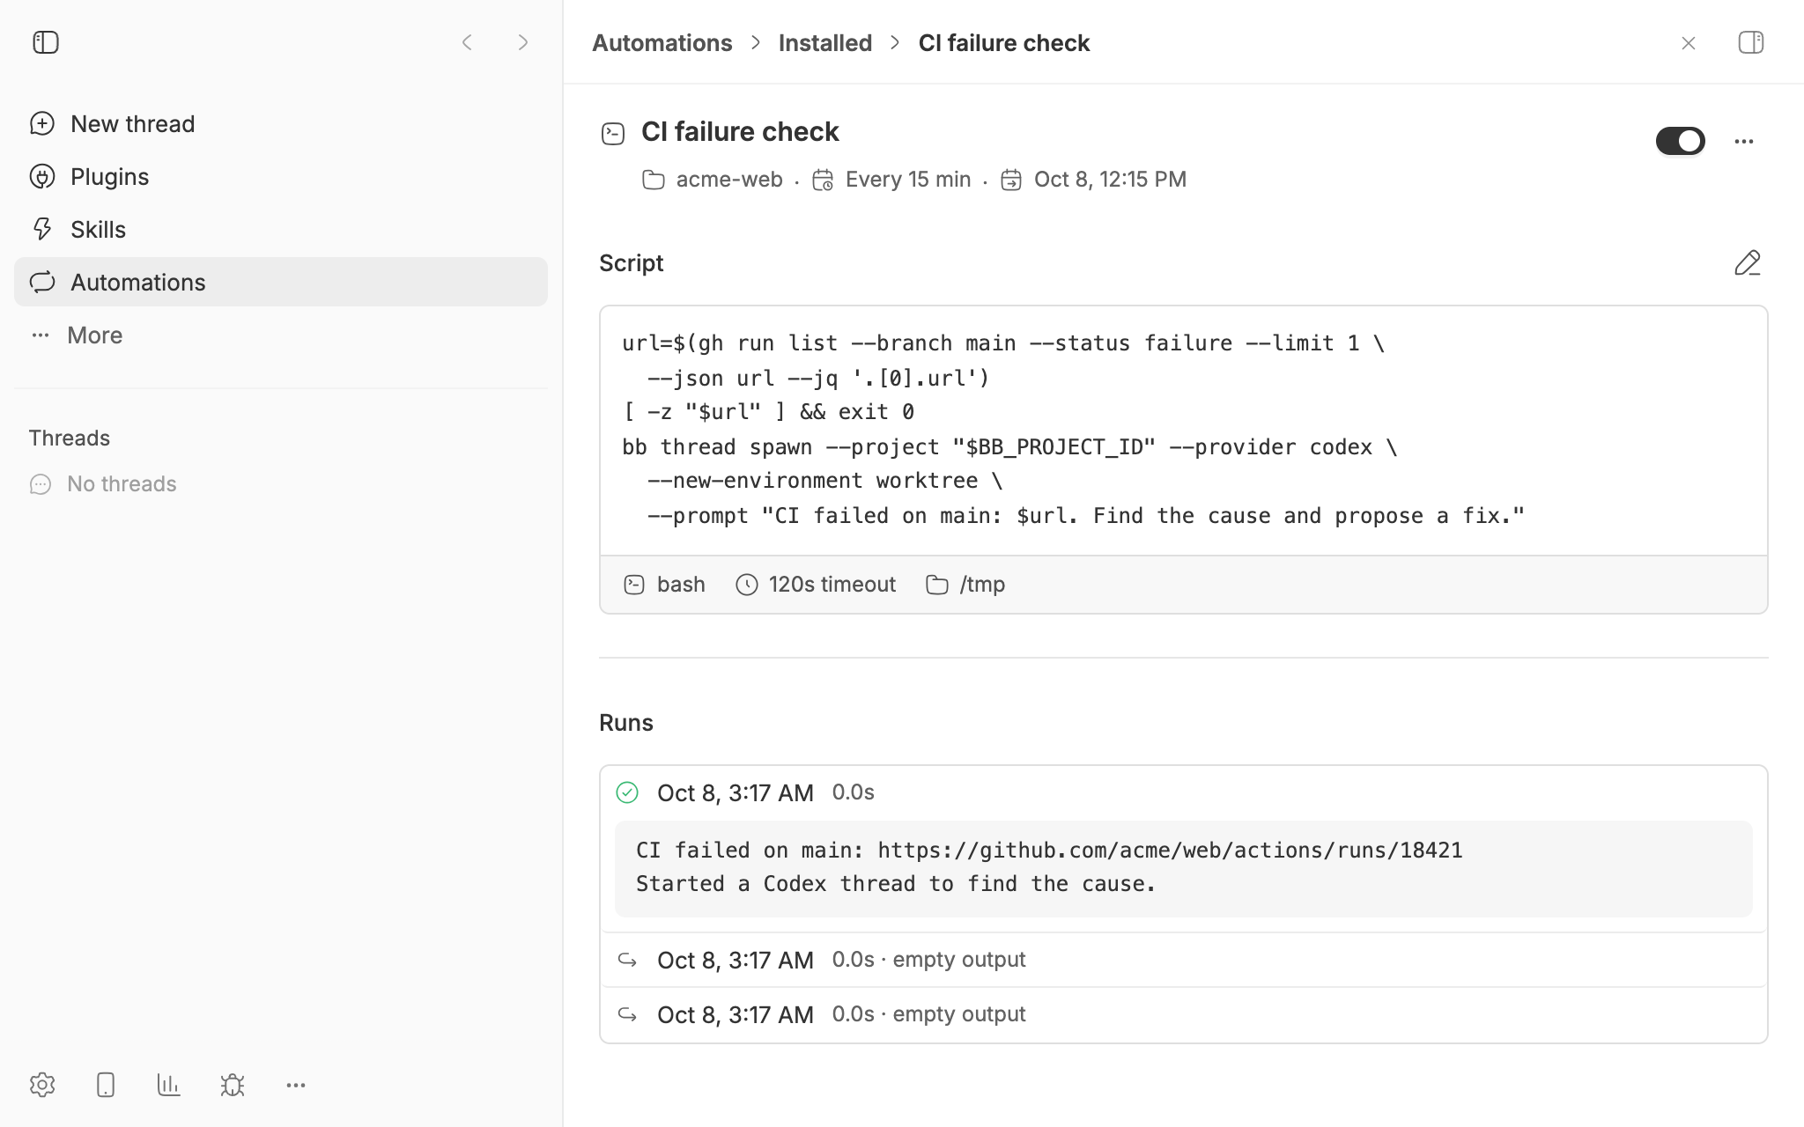Click the CI failure check breadcrumb
The image size is (1804, 1127).
pos(1004,42)
